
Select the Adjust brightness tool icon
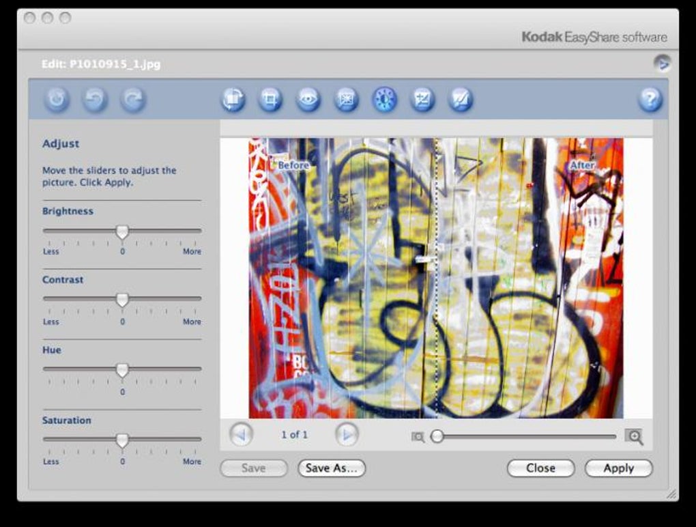click(384, 98)
